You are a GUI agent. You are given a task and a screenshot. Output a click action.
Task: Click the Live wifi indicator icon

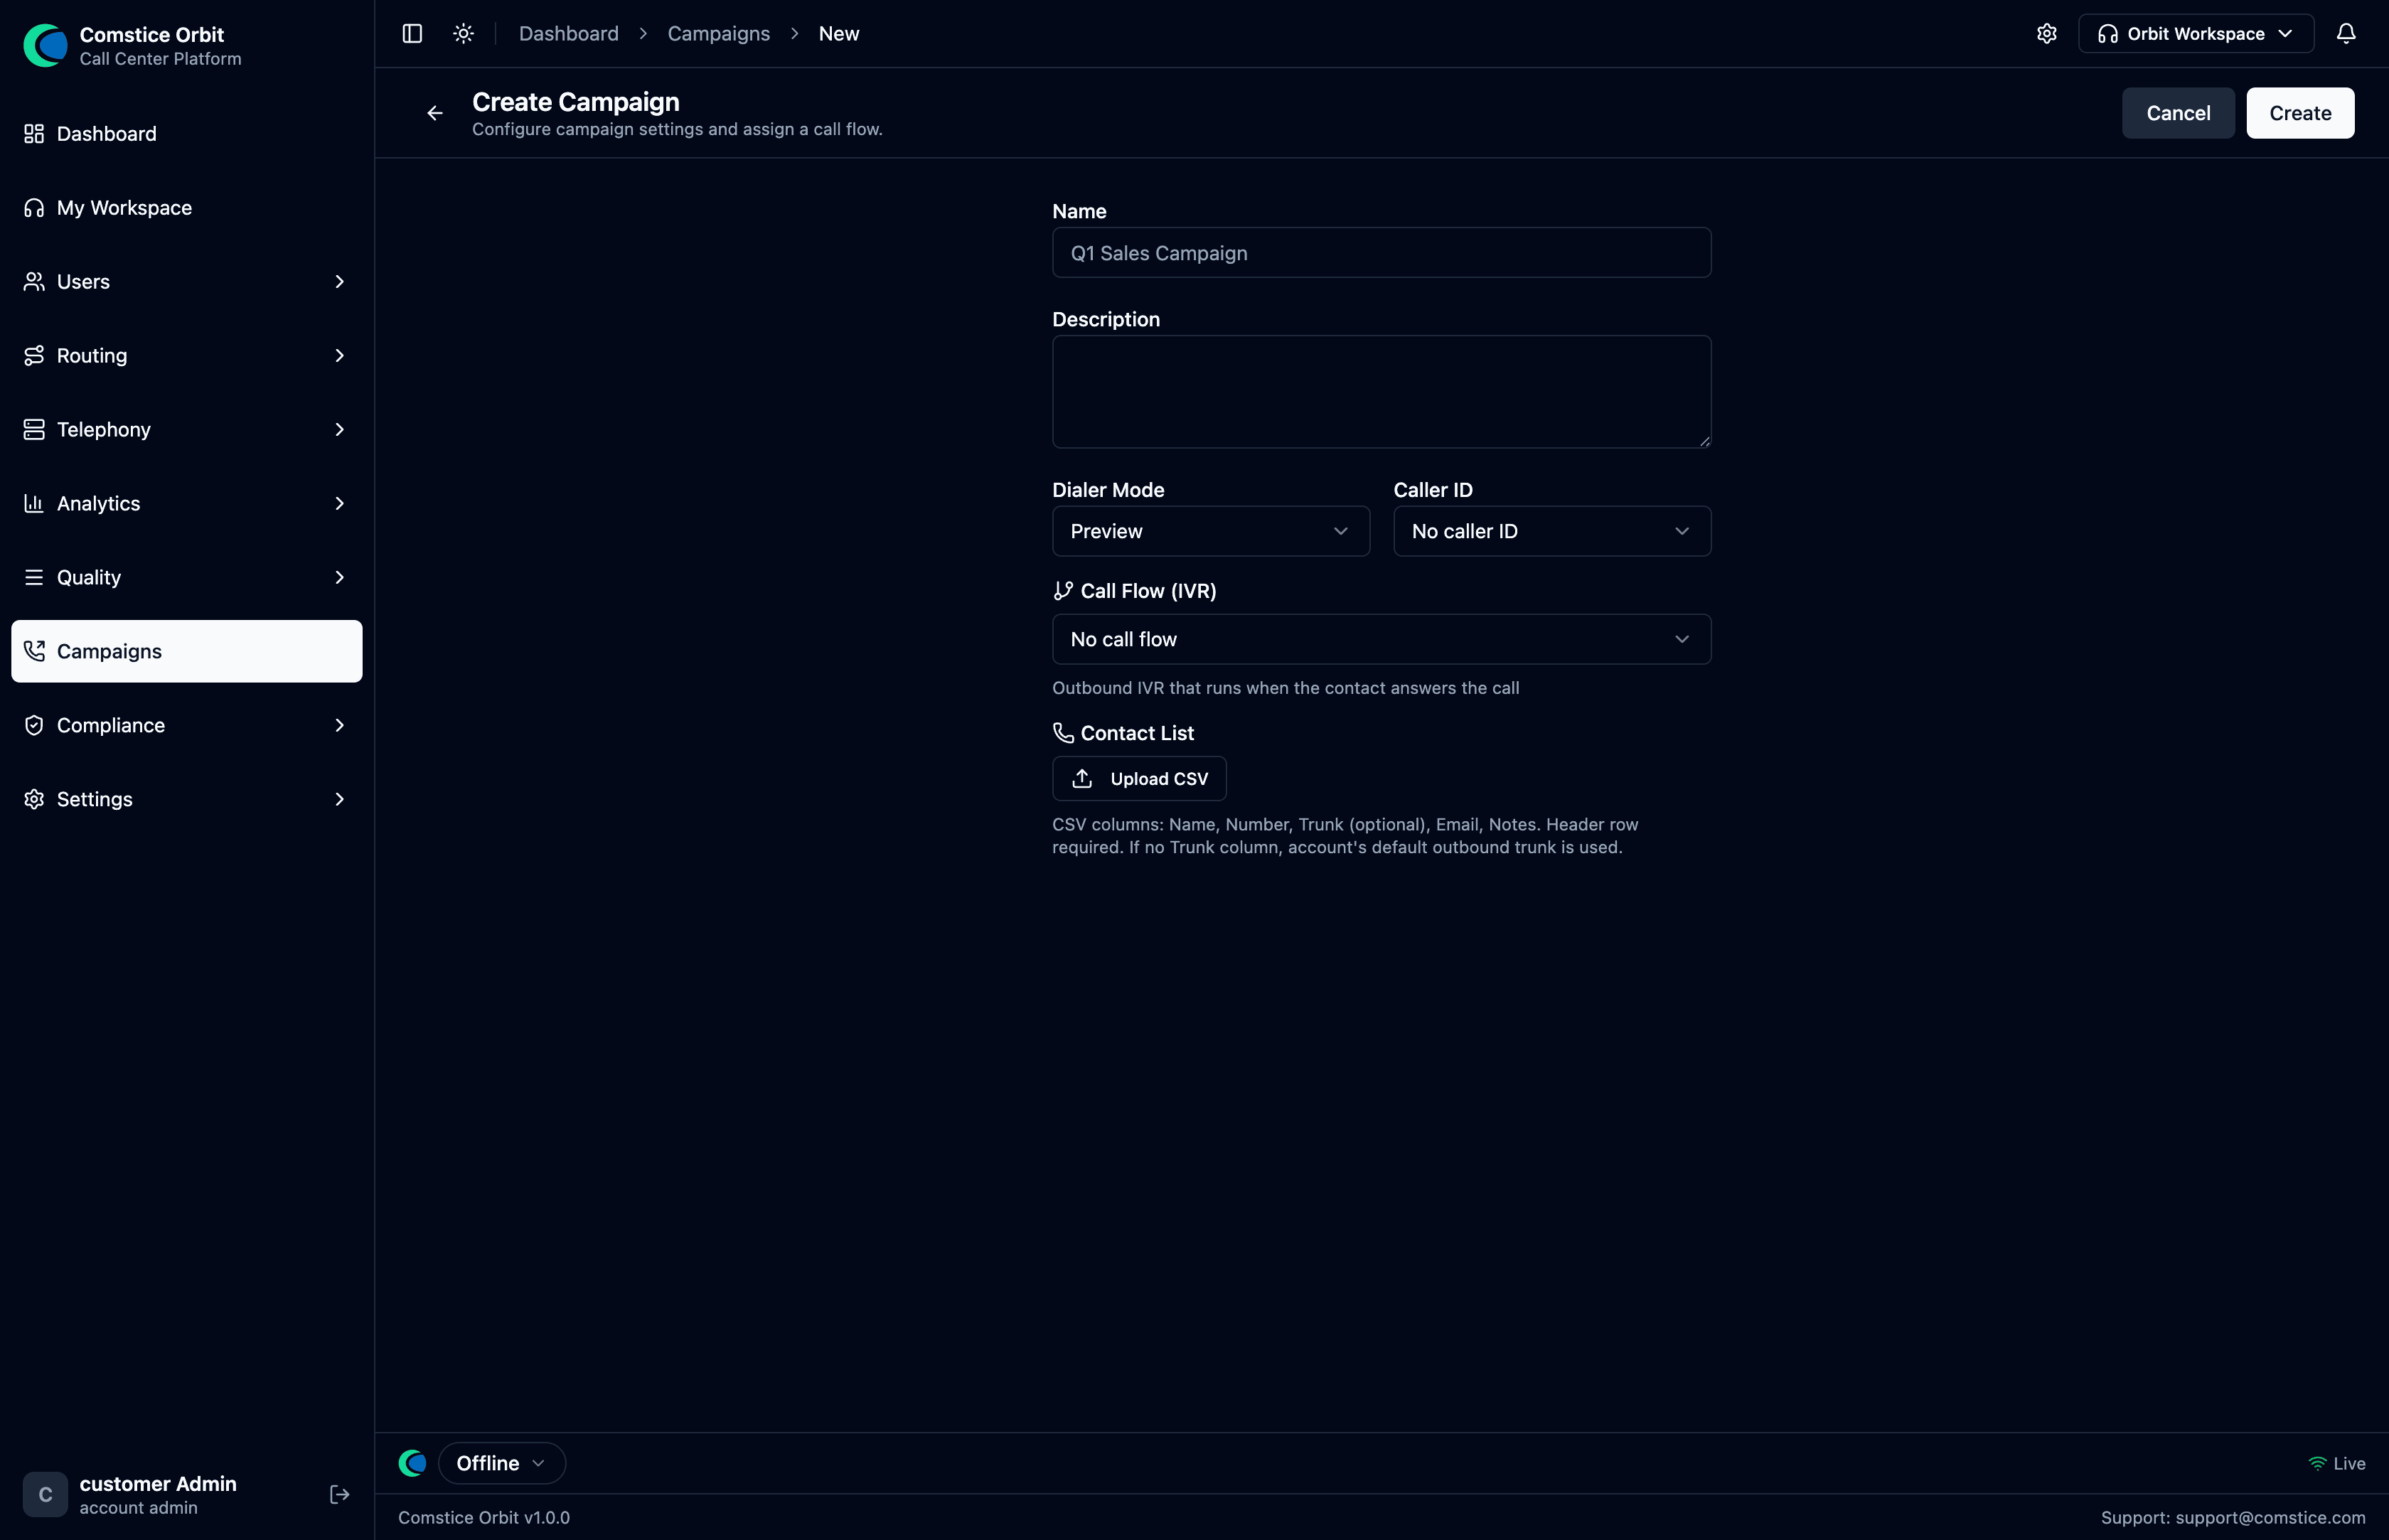(x=2317, y=1464)
